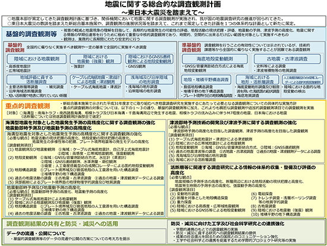Click the box 地殻・堆積平野構造調査
This screenshot has width=327, height=246.
(206, 80)
